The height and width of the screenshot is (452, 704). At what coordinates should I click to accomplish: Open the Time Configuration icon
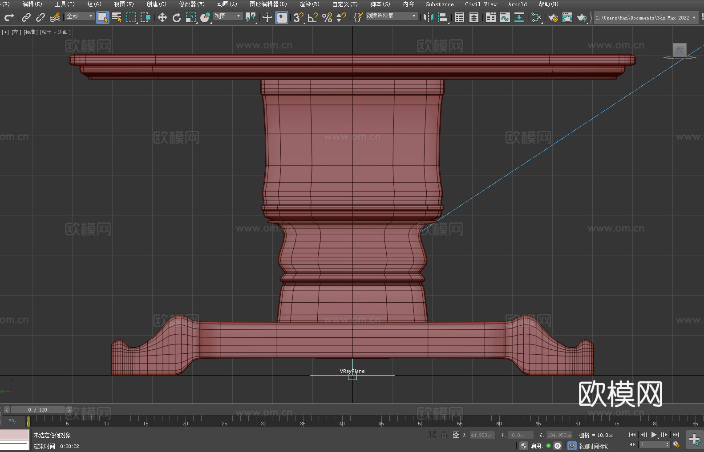point(676,444)
